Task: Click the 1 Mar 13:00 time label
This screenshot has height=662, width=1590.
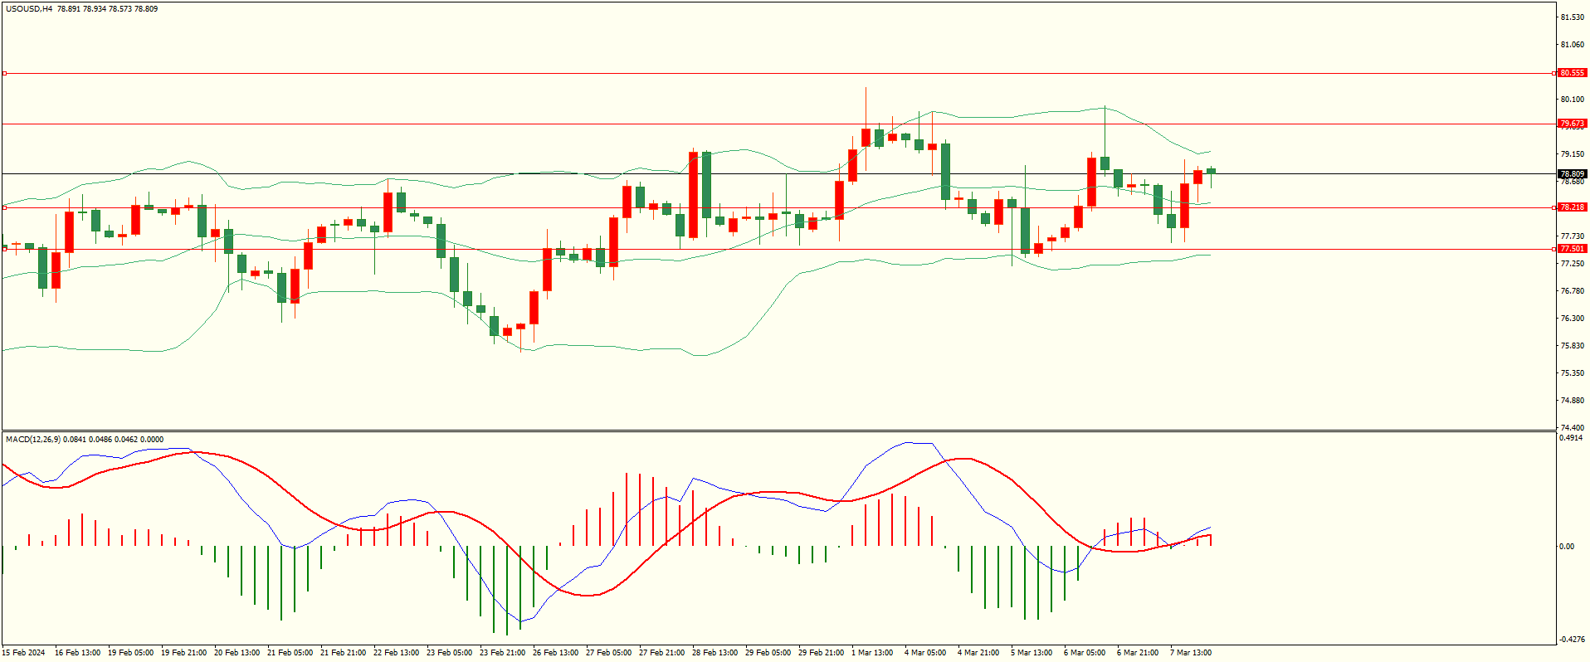Action: click(871, 653)
